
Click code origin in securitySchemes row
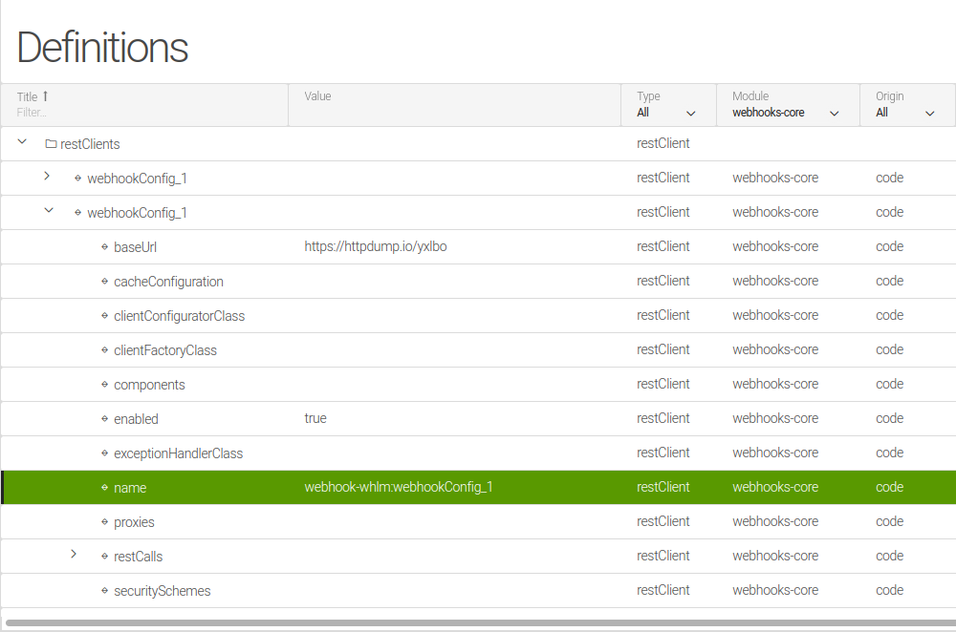click(889, 590)
